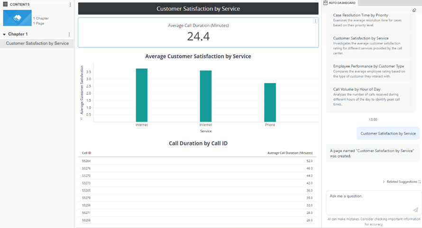Image resolution: width=422 pixels, height=228 pixels.
Task: Collapse the Chapter 1 tree node
Action: [4, 35]
